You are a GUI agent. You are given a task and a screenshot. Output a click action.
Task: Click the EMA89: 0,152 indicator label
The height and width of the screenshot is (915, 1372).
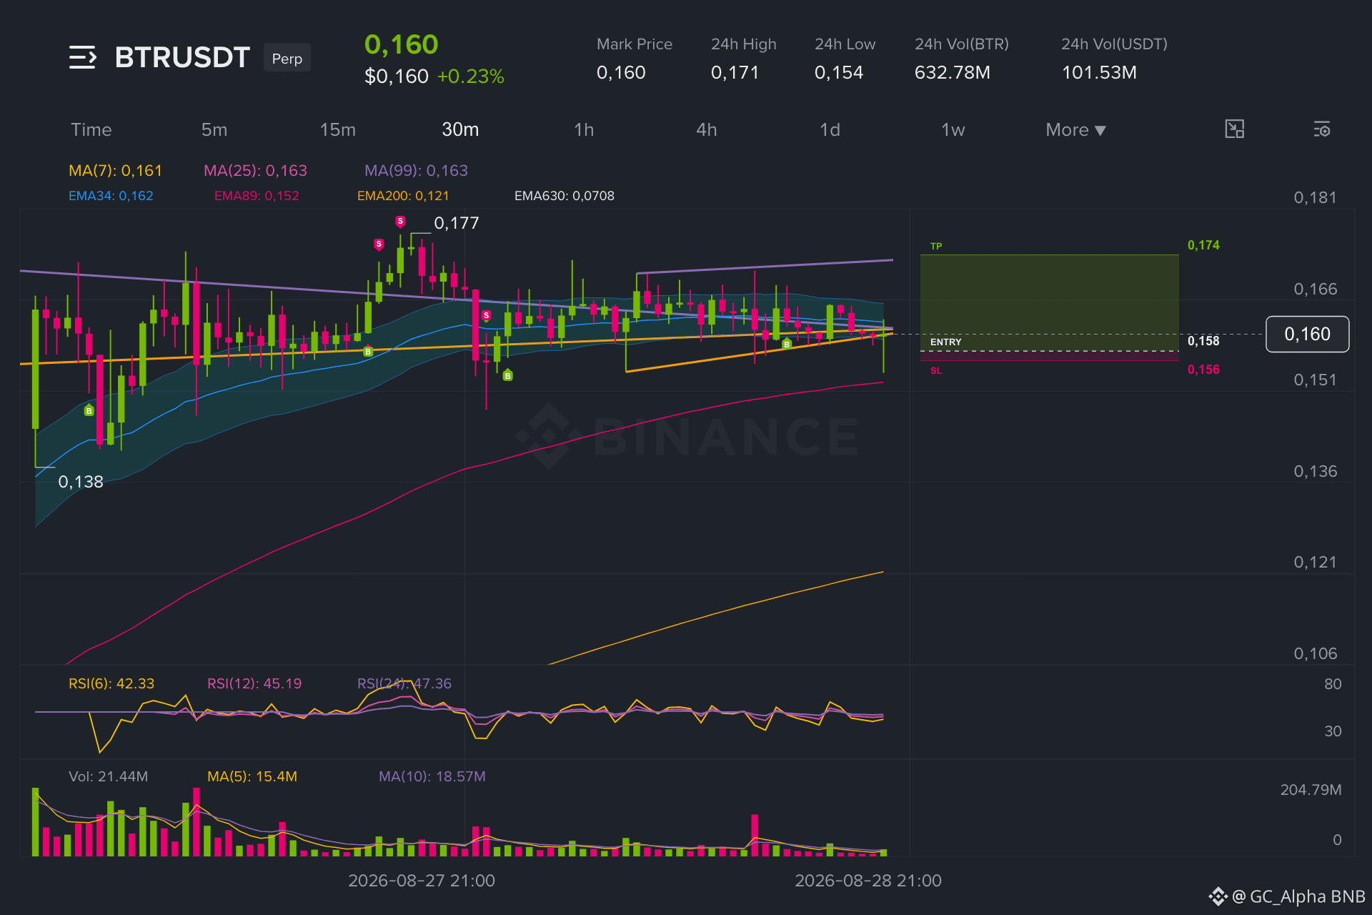coord(257,196)
